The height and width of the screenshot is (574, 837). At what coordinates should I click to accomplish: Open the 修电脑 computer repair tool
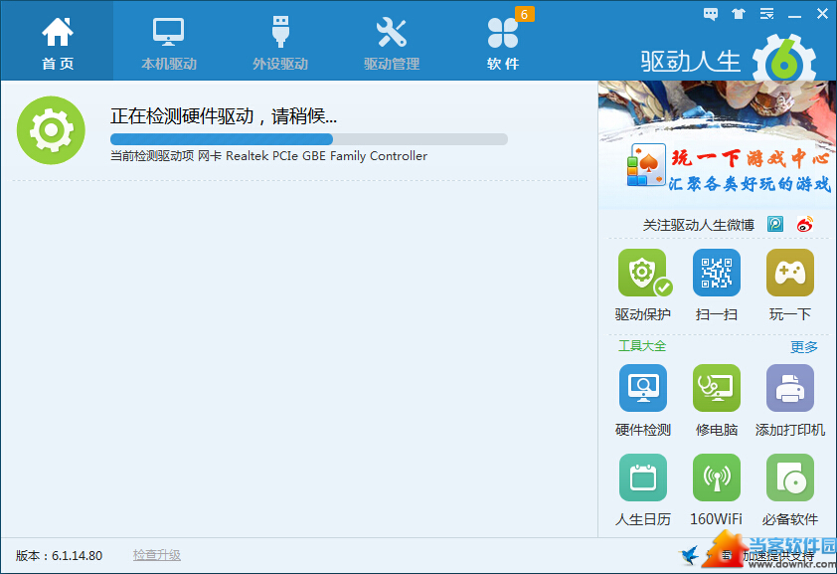[x=716, y=389]
